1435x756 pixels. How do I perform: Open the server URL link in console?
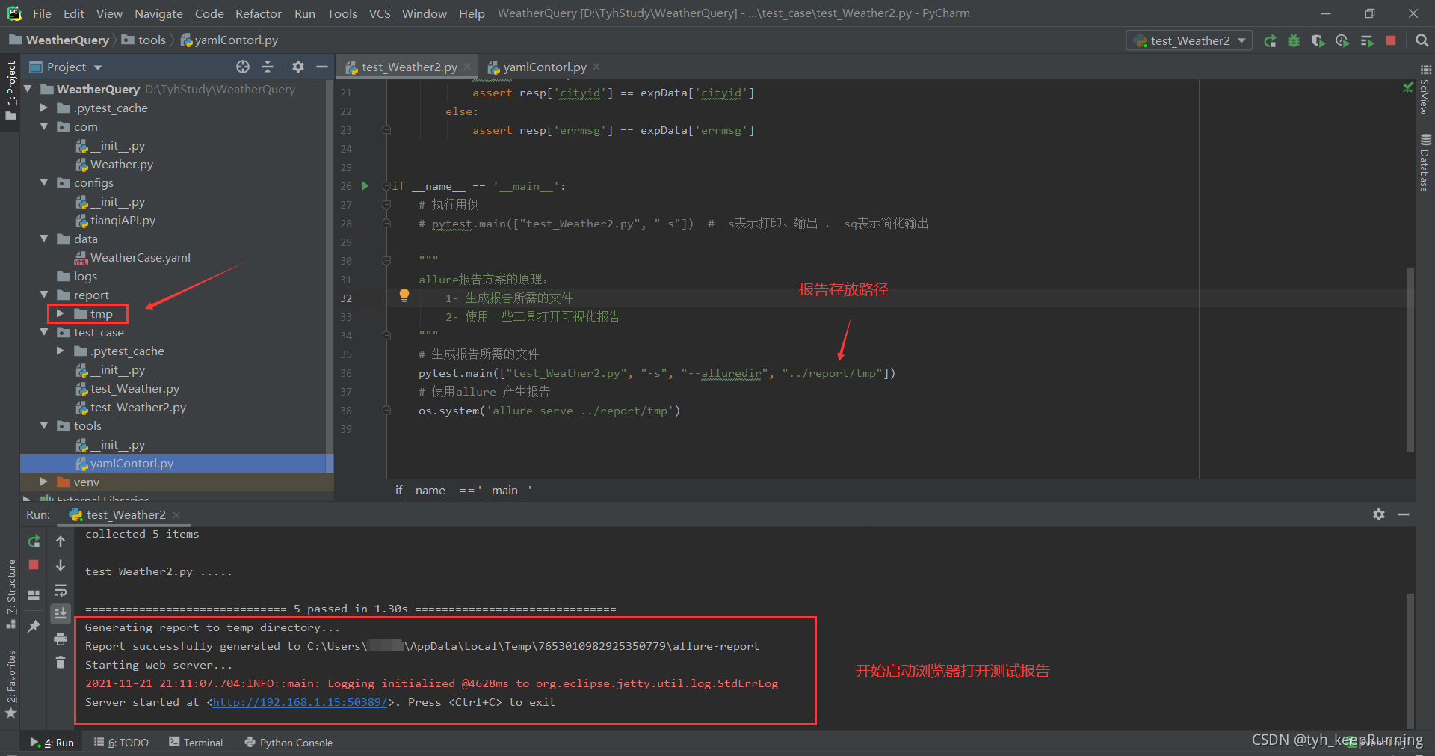tap(300, 702)
